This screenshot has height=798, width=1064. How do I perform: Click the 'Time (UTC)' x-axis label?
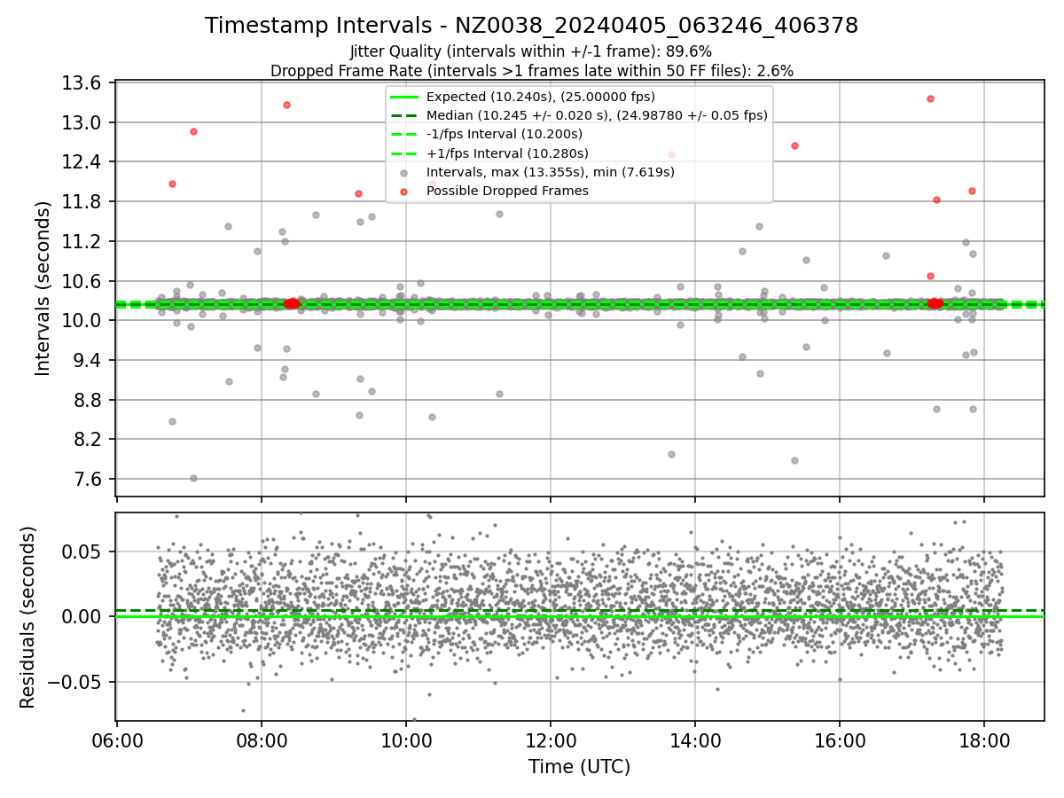579,767
